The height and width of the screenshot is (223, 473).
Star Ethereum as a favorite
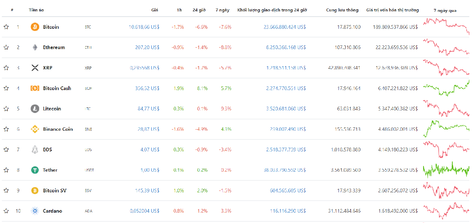6,47
